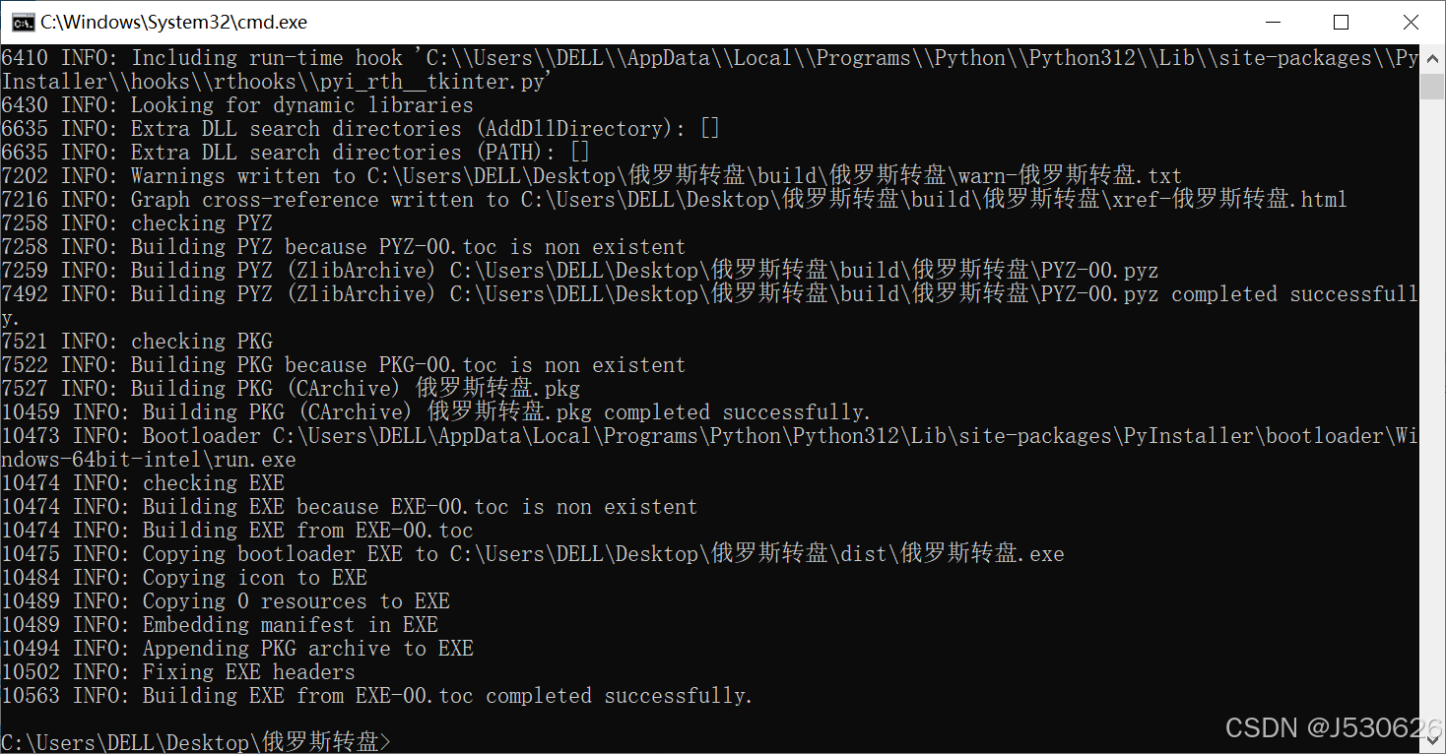
Task: Click the PYZ-00.pyz build output line
Action: pyautogui.click(x=591, y=270)
